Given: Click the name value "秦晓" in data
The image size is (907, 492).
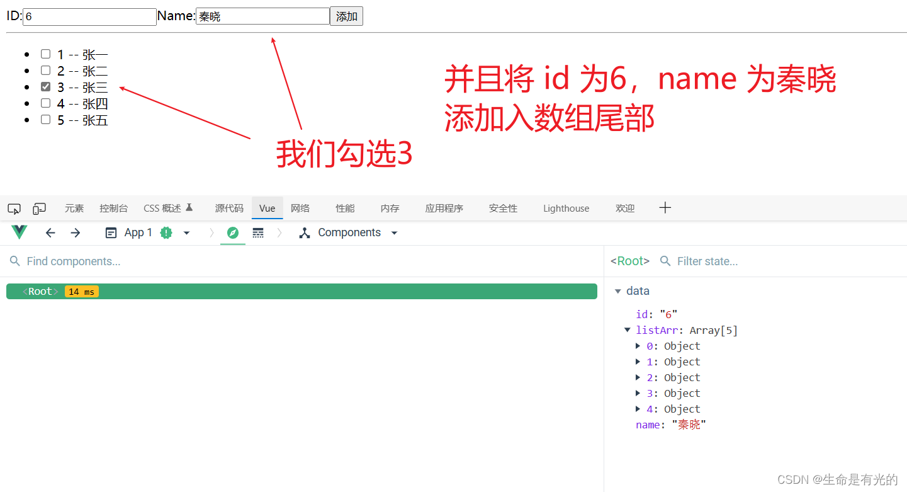Looking at the screenshot, I should pyautogui.click(x=689, y=425).
